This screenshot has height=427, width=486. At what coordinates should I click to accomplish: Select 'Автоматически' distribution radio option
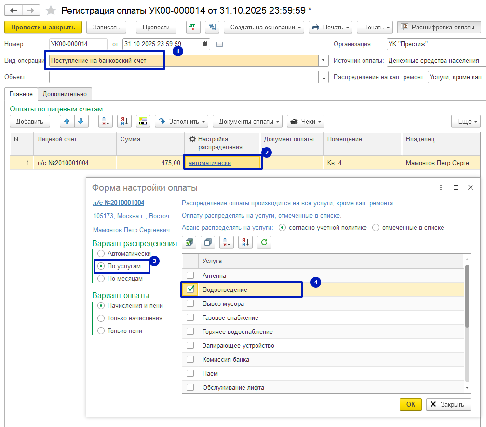[101, 254]
